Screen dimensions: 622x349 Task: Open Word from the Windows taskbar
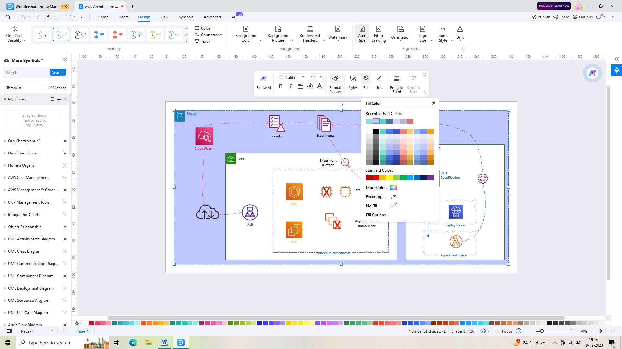(165, 343)
